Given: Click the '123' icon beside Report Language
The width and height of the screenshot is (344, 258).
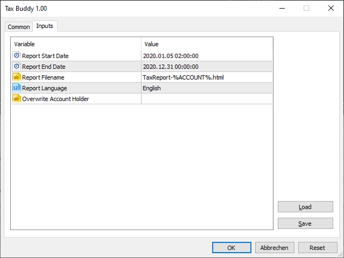Looking at the screenshot, I should pos(17,88).
